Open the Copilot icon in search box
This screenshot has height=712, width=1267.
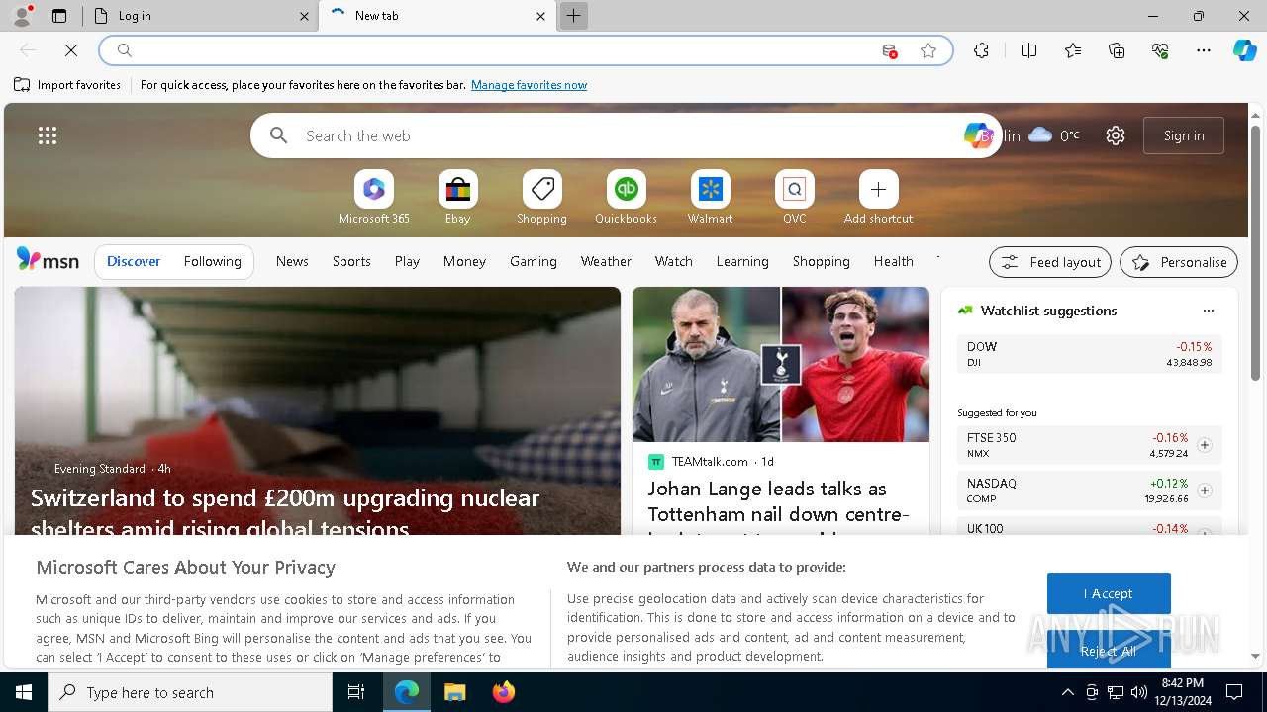coord(977,135)
